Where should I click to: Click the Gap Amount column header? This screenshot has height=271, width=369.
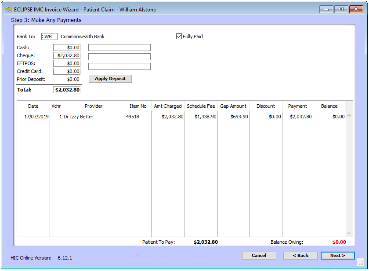[233, 106]
